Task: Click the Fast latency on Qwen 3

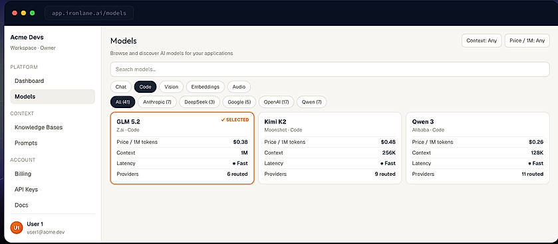Action: point(535,164)
